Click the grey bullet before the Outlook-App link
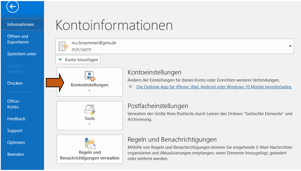301x171 pixels. [130, 86]
